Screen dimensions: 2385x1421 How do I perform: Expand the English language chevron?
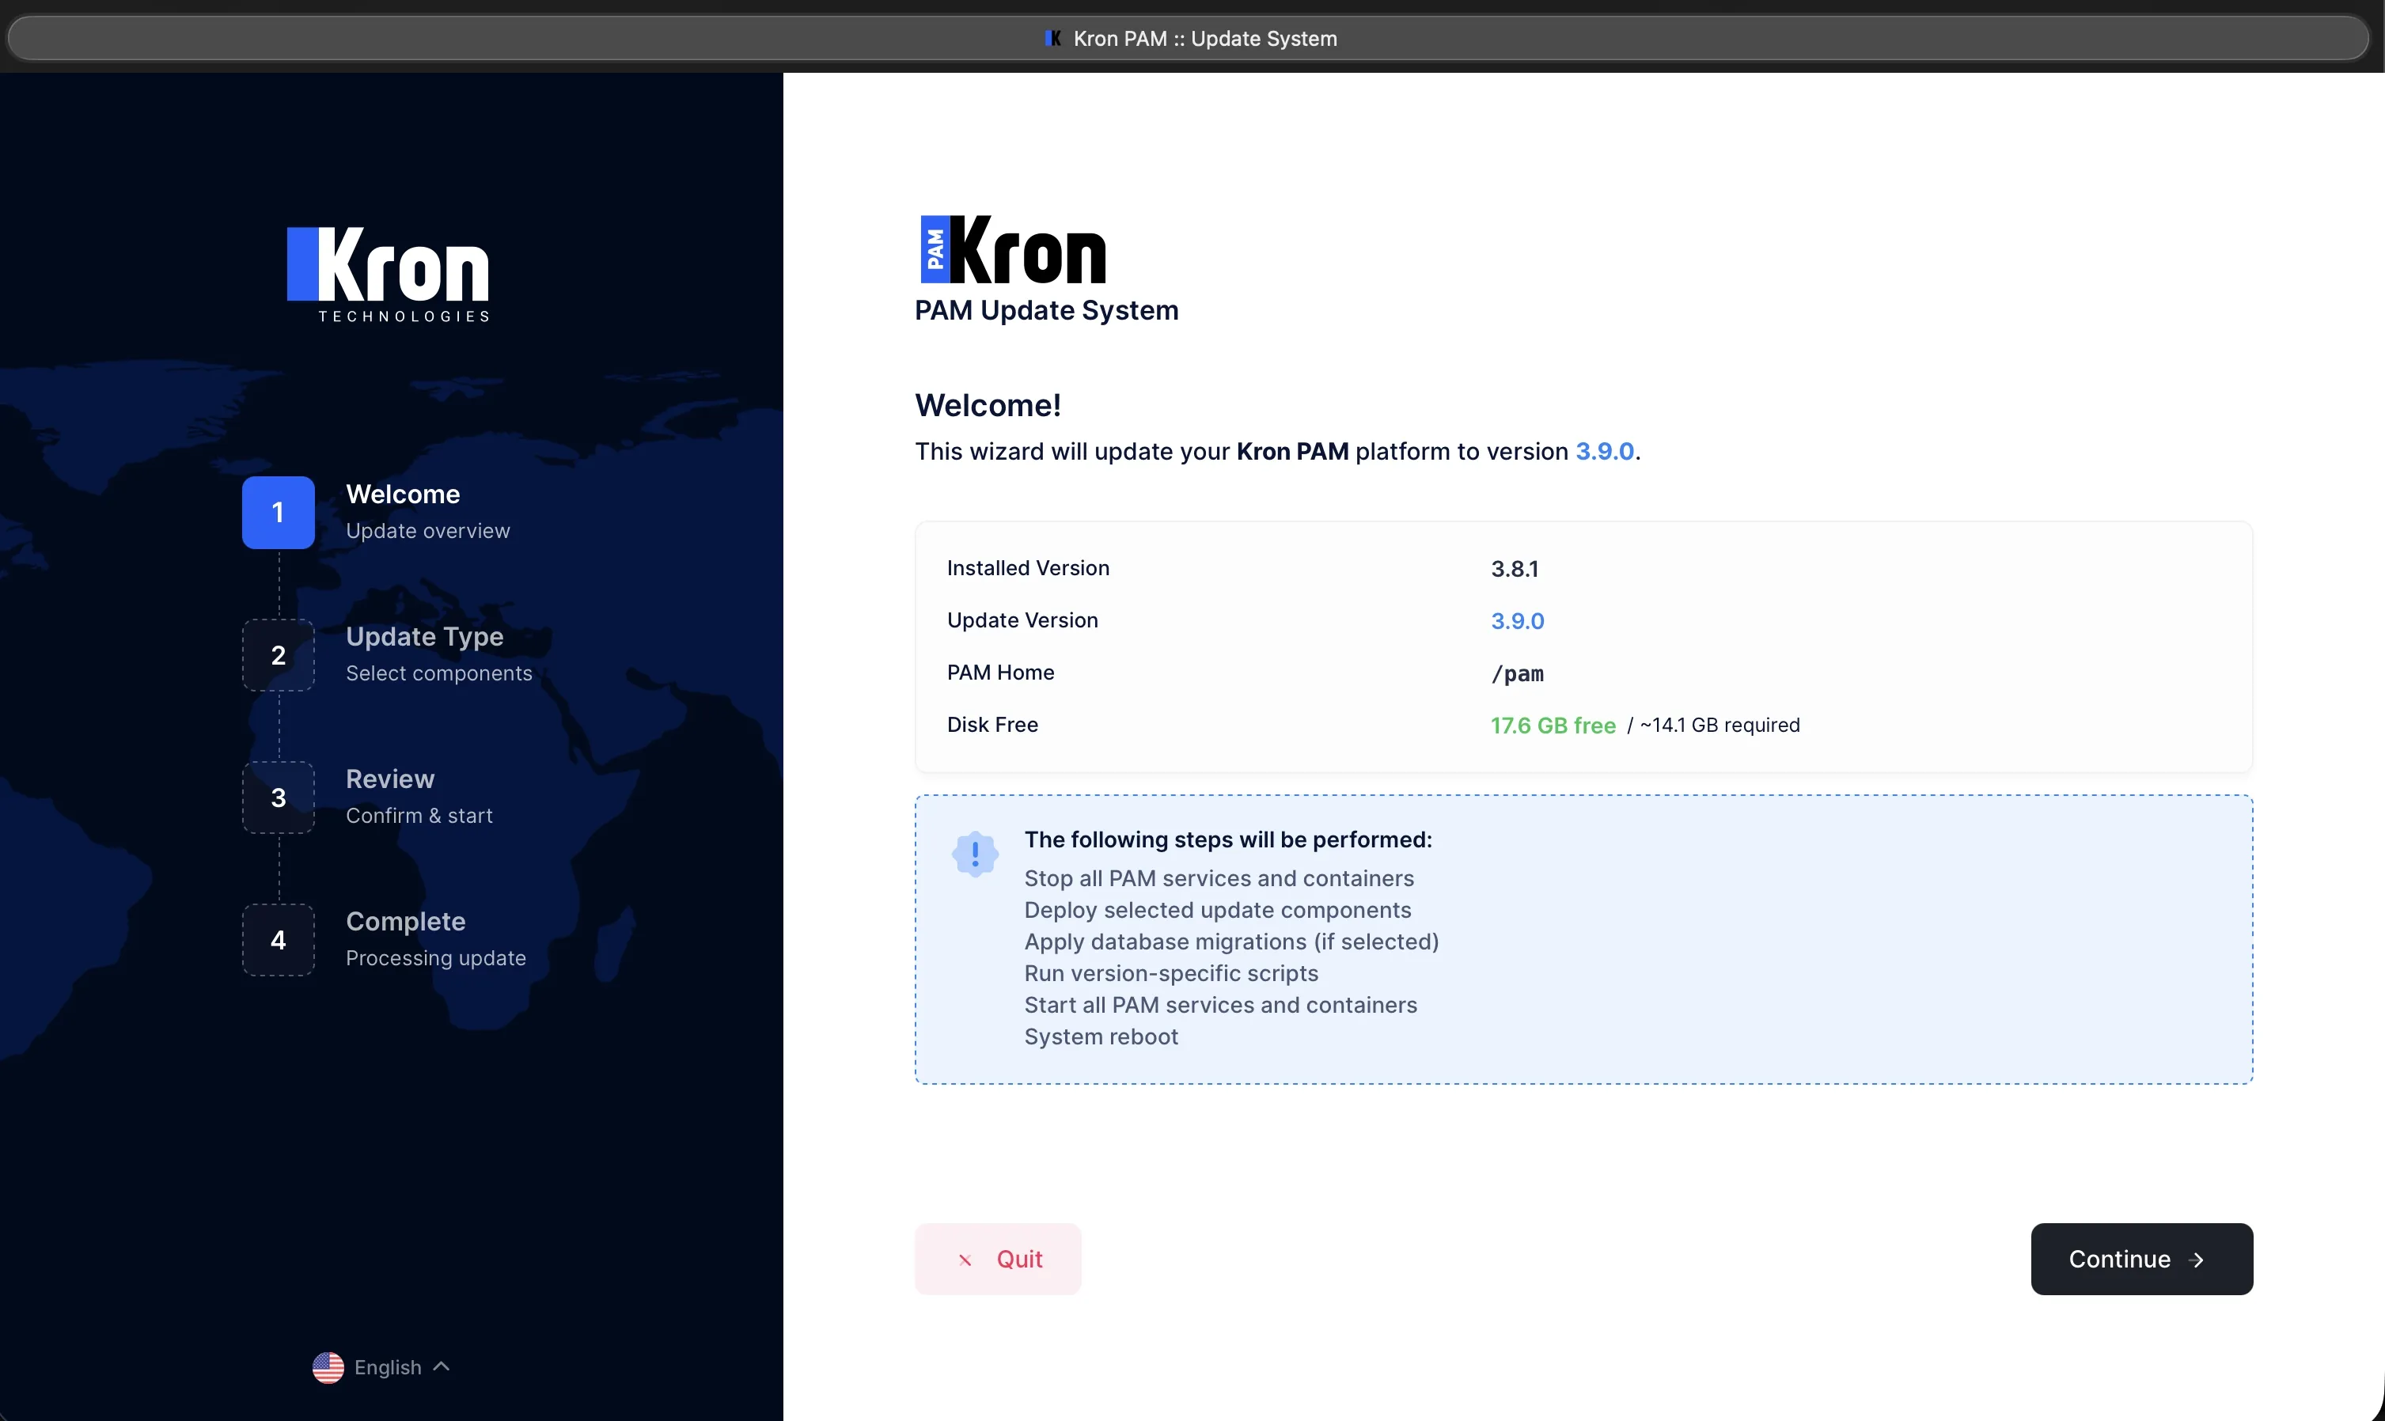click(x=442, y=1366)
